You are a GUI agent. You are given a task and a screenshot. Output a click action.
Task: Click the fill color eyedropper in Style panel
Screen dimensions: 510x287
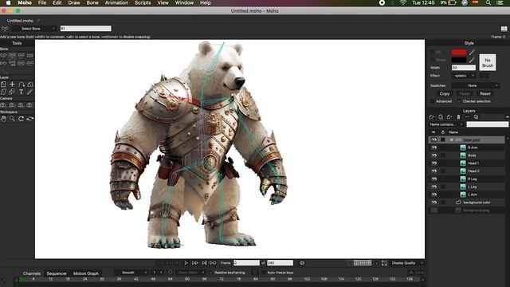(x=472, y=52)
